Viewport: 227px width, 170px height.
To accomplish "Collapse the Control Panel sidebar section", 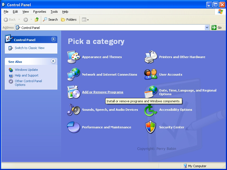I will point(53,39).
